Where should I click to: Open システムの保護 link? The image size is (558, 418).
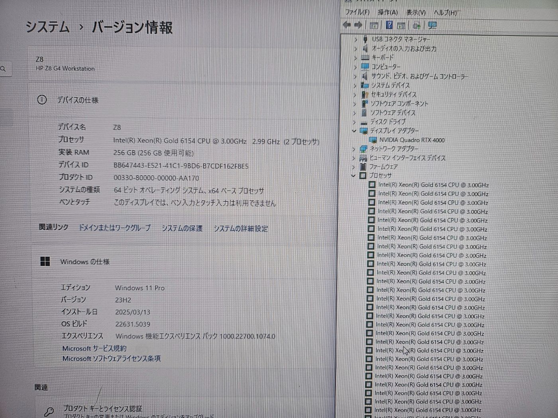coord(182,228)
